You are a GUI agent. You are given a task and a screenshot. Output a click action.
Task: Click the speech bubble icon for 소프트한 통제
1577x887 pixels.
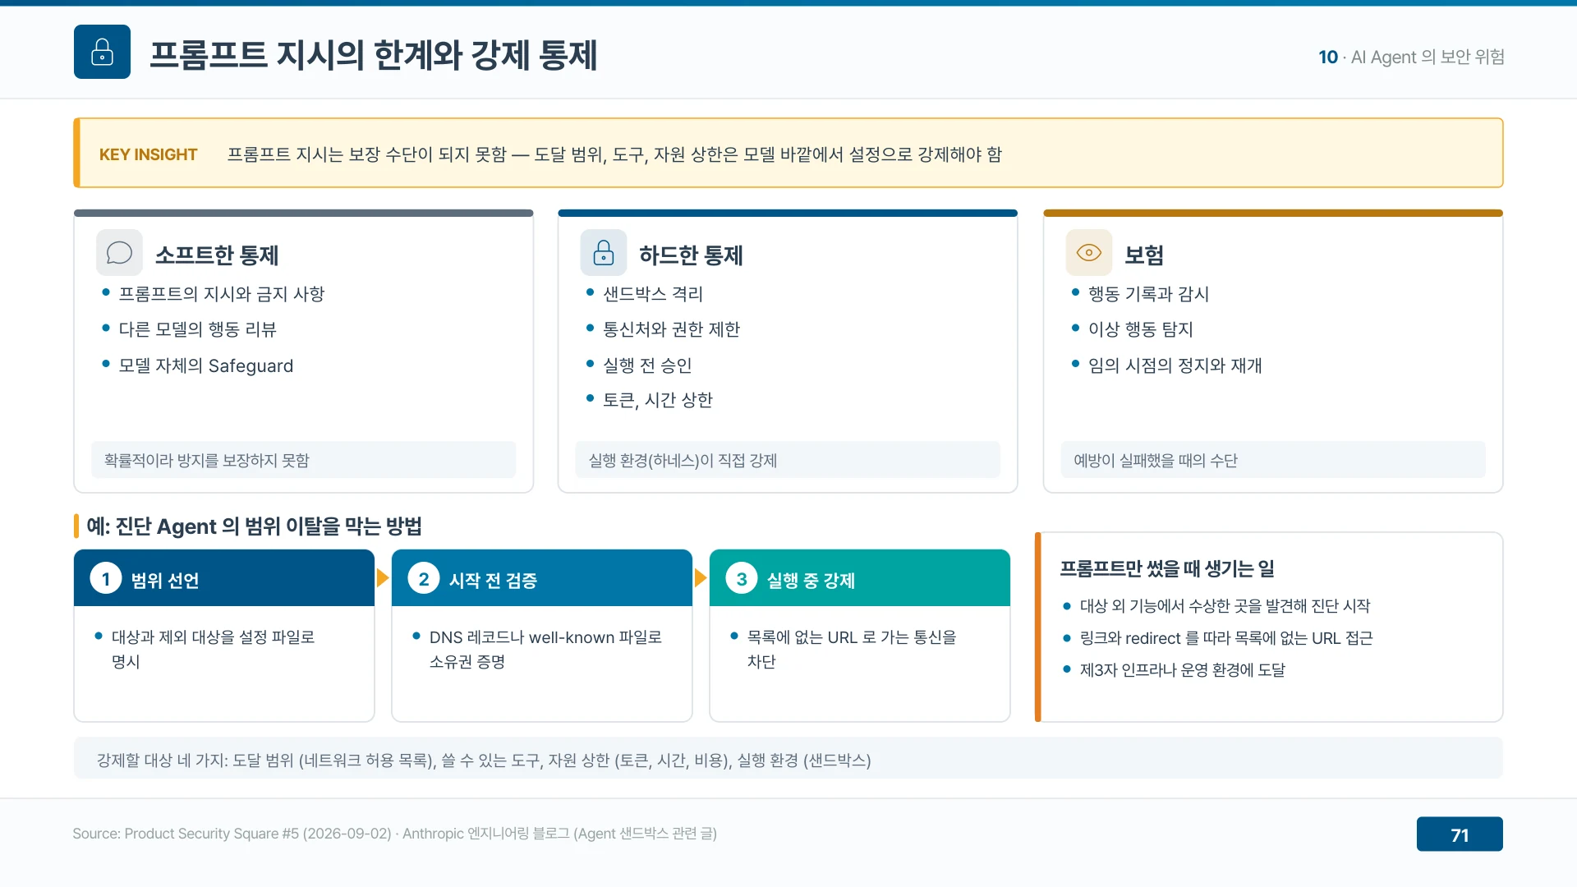(x=119, y=253)
